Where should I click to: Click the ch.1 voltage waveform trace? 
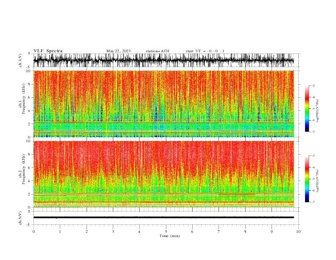pos(163,60)
